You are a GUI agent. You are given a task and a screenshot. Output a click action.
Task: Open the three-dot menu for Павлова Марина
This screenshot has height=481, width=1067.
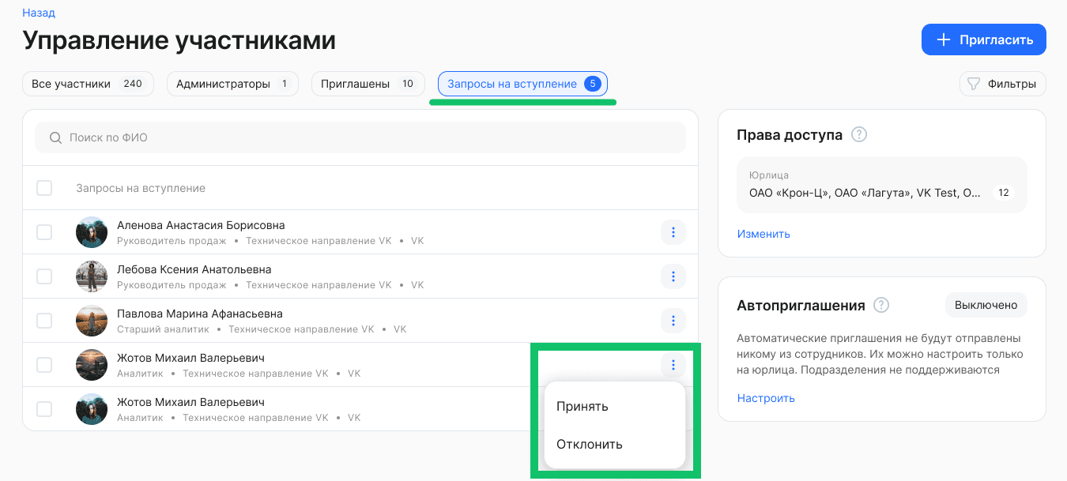tap(673, 321)
